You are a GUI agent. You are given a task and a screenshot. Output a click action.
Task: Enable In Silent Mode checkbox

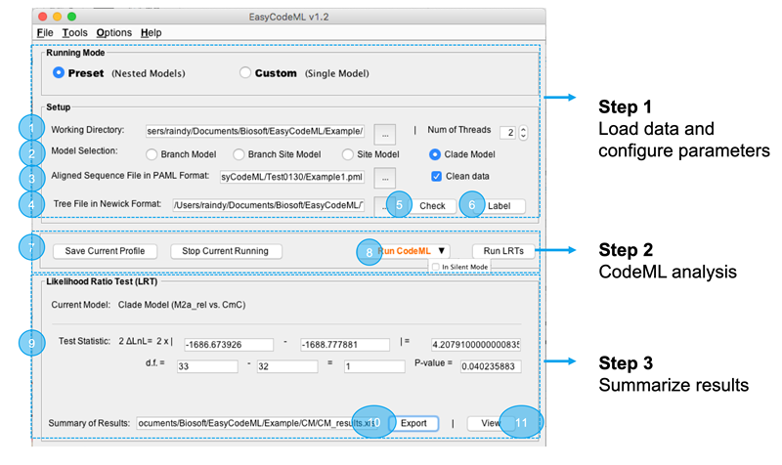[435, 267]
